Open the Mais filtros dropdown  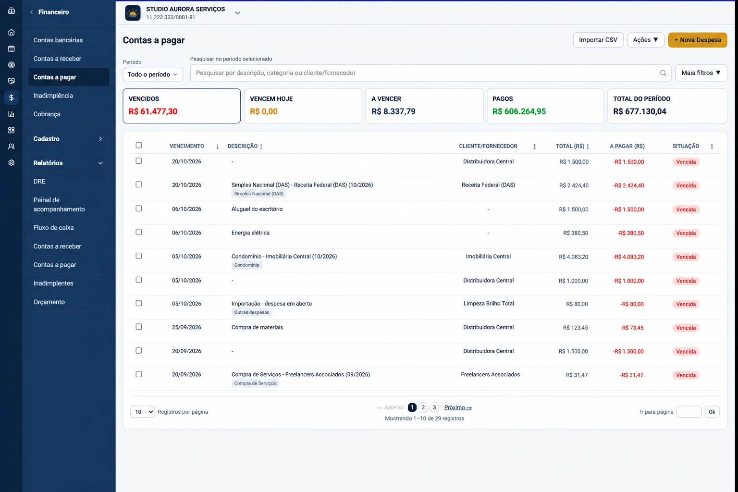(701, 73)
